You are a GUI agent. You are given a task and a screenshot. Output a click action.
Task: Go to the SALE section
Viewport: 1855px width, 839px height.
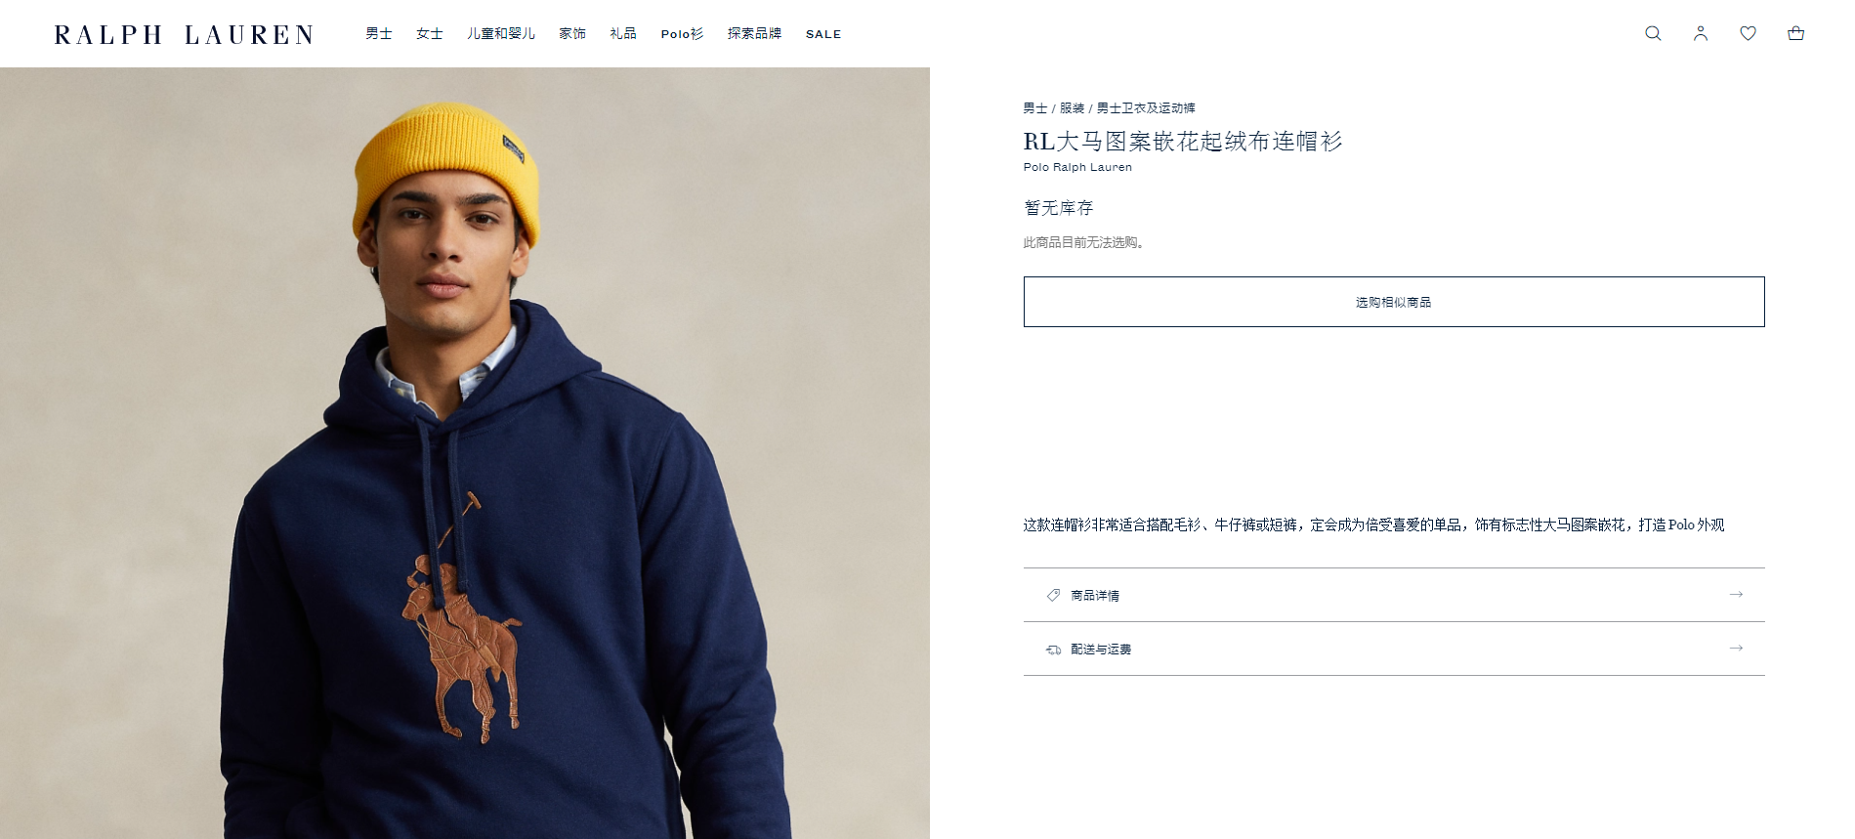tap(823, 34)
